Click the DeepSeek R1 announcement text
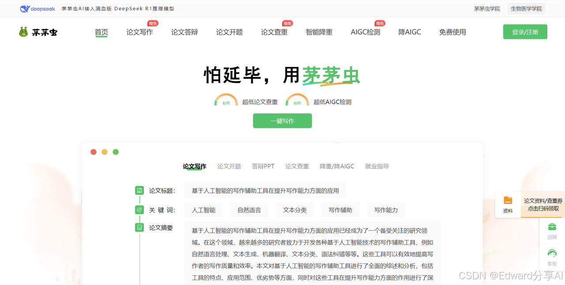The image size is (565, 285). [118, 9]
